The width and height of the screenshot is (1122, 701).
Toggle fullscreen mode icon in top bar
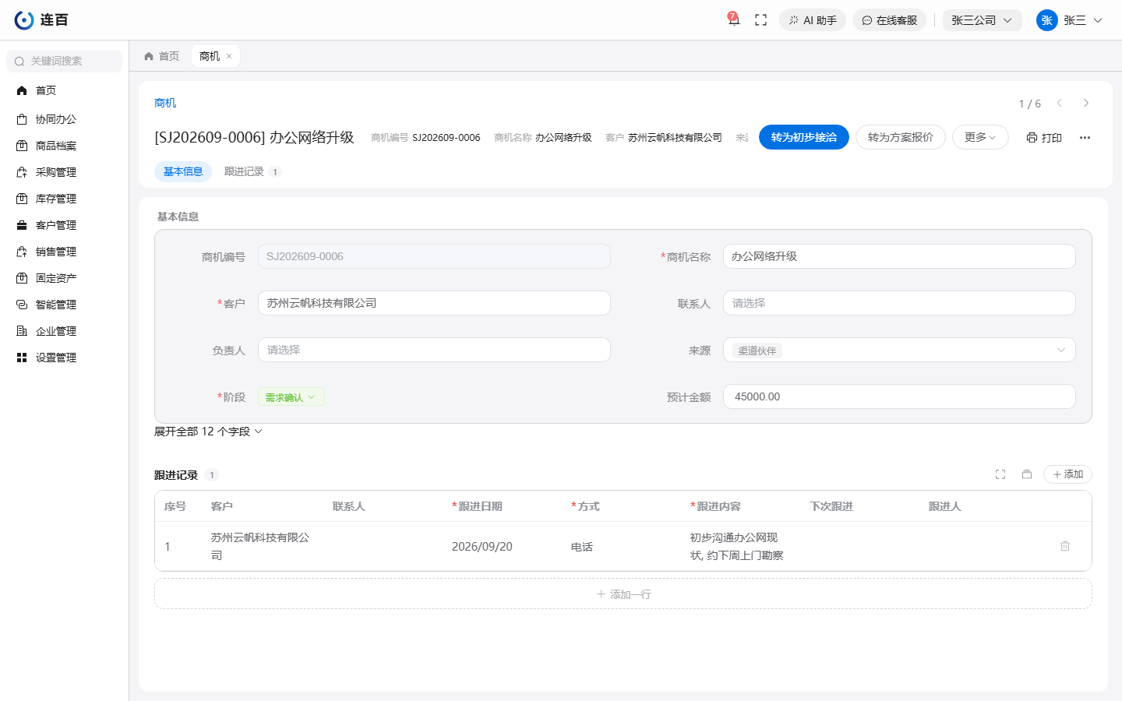tap(761, 20)
